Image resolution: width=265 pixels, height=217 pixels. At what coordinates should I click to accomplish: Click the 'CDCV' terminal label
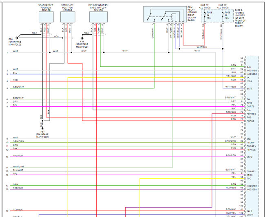tap(250, 215)
